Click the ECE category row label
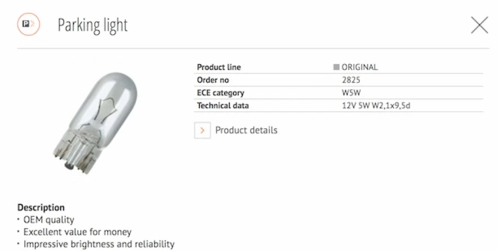This screenshot has width=497, height=251. coord(221,93)
